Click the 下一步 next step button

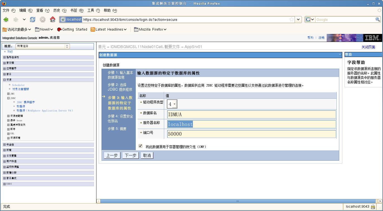coord(130,155)
